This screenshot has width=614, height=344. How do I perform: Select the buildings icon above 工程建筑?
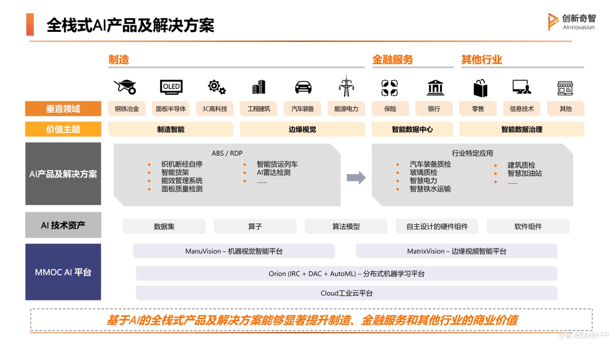tap(259, 87)
